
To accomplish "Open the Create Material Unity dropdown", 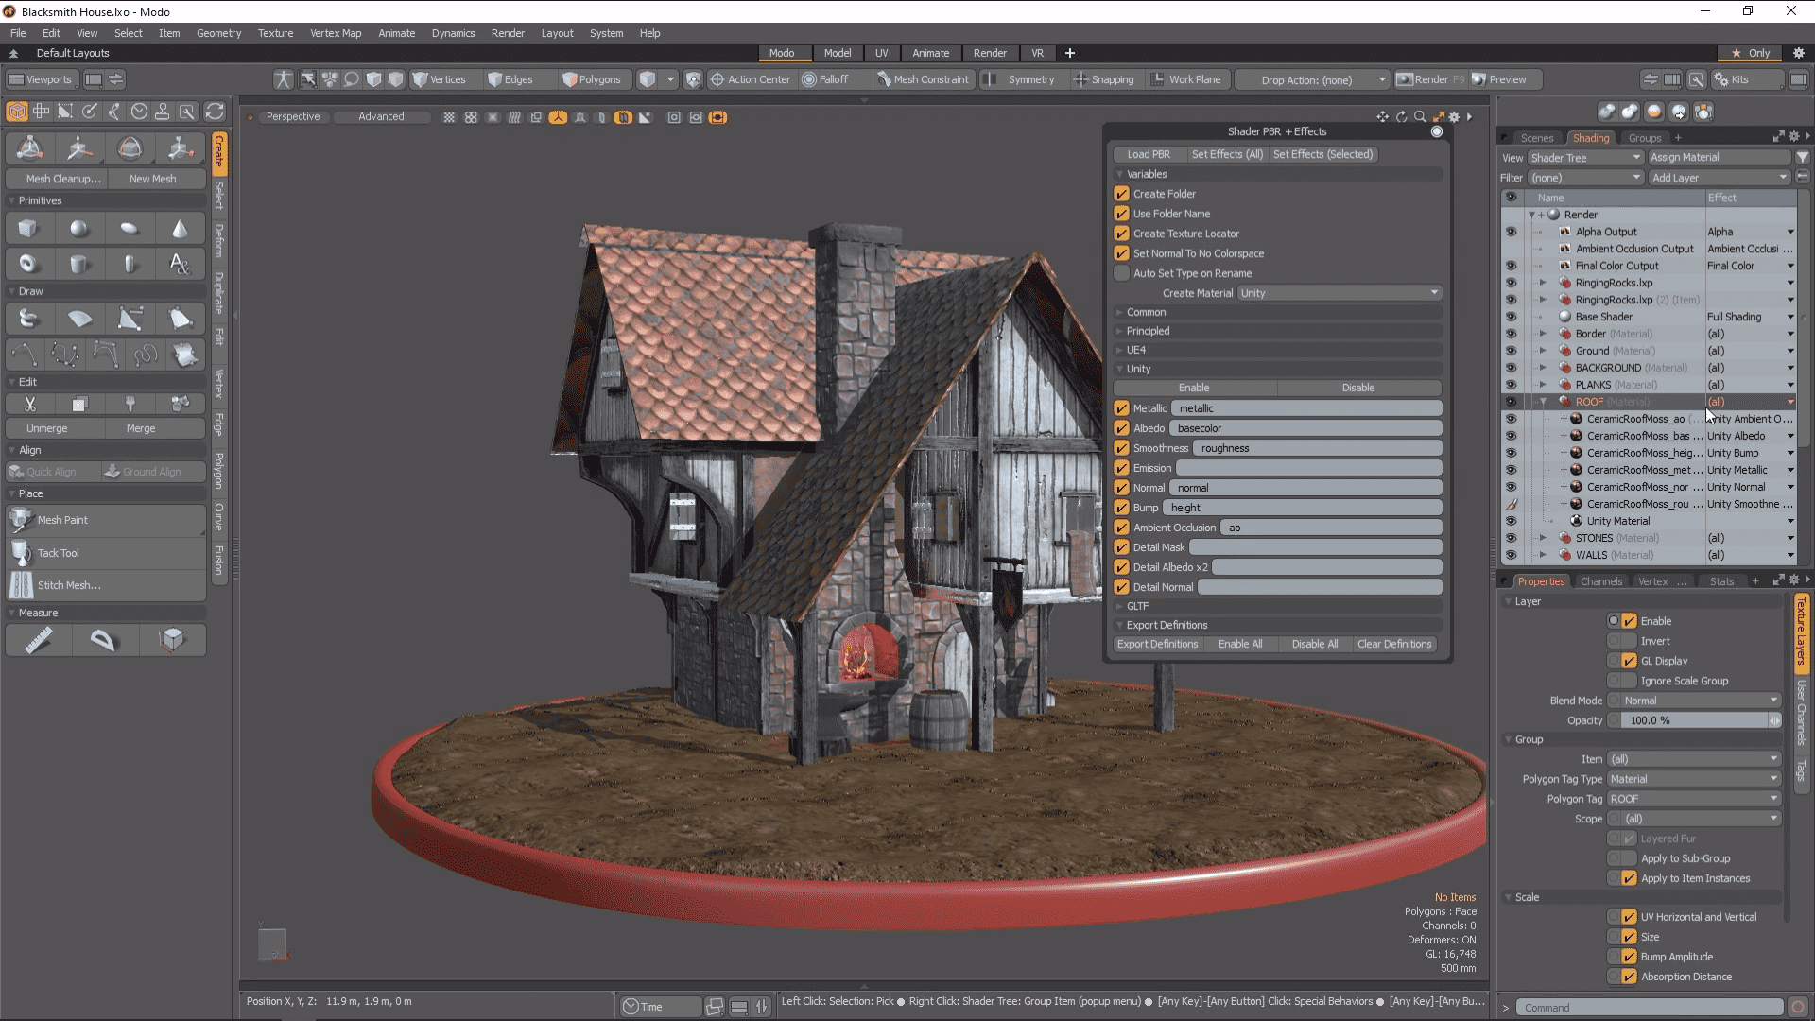I will click(x=1339, y=293).
